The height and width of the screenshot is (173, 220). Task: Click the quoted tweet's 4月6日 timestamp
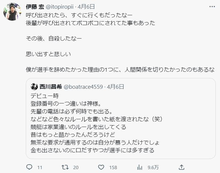click(x=115, y=87)
